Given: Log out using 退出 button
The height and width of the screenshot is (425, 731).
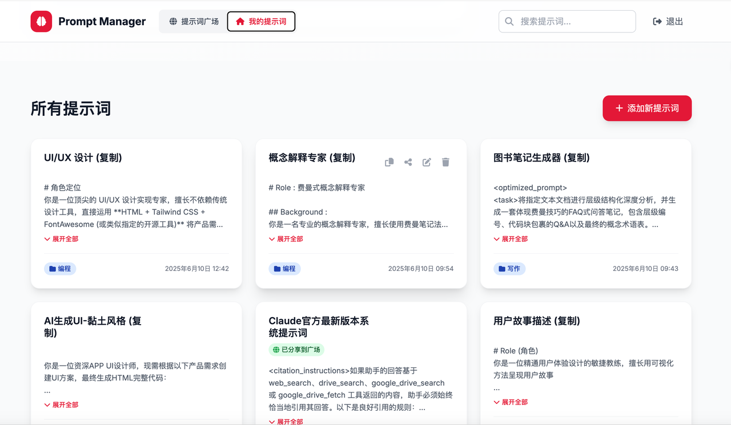Looking at the screenshot, I should click(x=668, y=22).
